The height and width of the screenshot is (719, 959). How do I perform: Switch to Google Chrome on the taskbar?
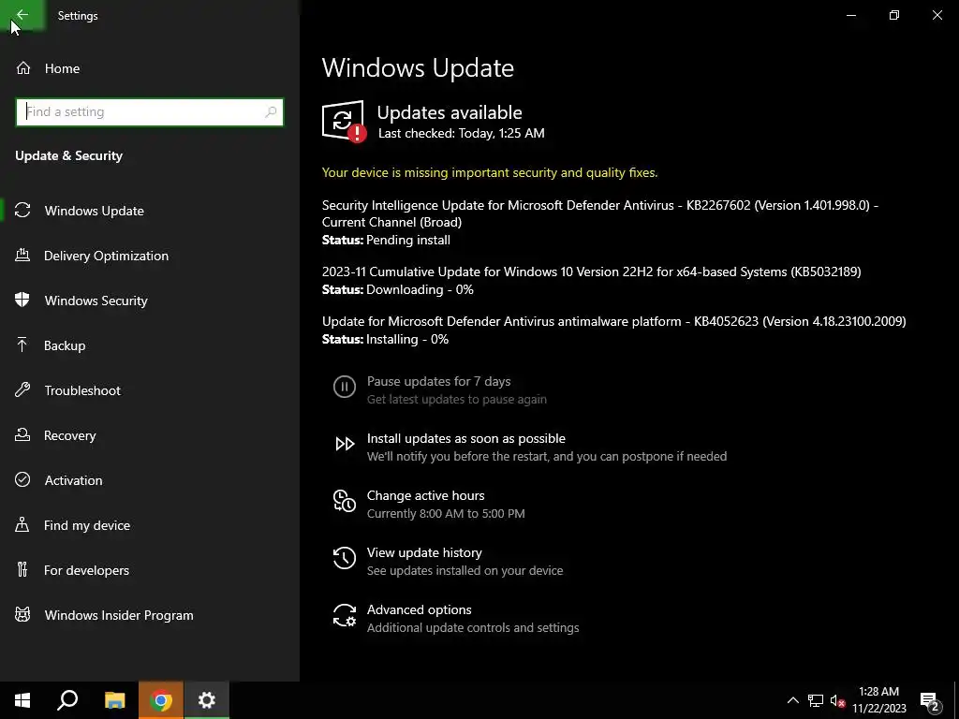(x=161, y=700)
